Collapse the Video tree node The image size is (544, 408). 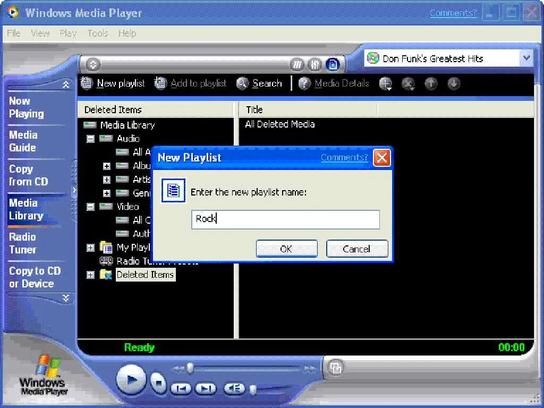pos(90,207)
